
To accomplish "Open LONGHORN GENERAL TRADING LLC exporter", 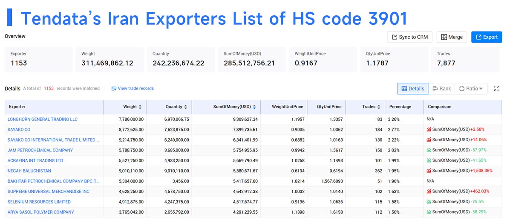I will point(43,119).
